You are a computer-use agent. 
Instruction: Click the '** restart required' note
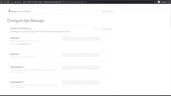[x=106, y=29]
